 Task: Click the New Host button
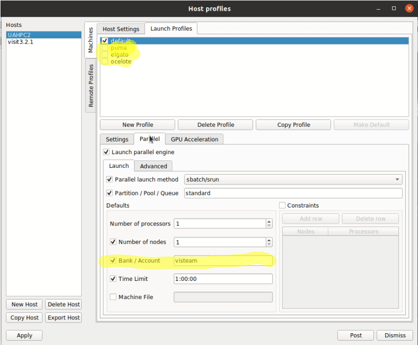pos(24,304)
